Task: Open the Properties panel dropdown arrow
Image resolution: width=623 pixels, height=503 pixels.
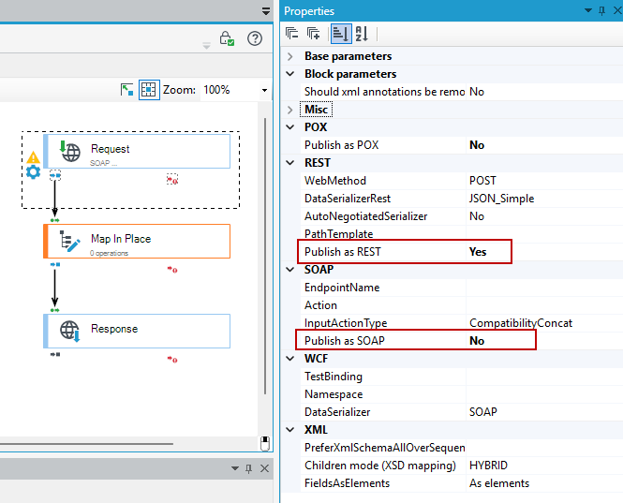Action: click(x=588, y=10)
